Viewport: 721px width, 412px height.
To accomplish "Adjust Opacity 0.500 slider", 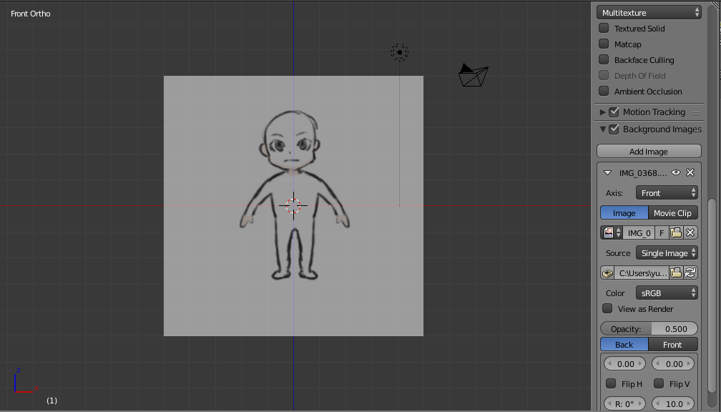I will pos(649,329).
